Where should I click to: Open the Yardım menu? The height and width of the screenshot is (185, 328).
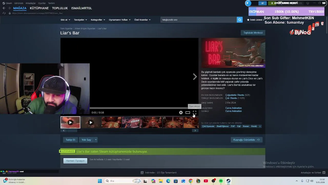pos(51,3)
